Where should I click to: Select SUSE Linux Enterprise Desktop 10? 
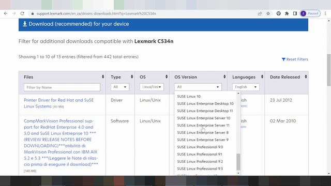(x=205, y=103)
